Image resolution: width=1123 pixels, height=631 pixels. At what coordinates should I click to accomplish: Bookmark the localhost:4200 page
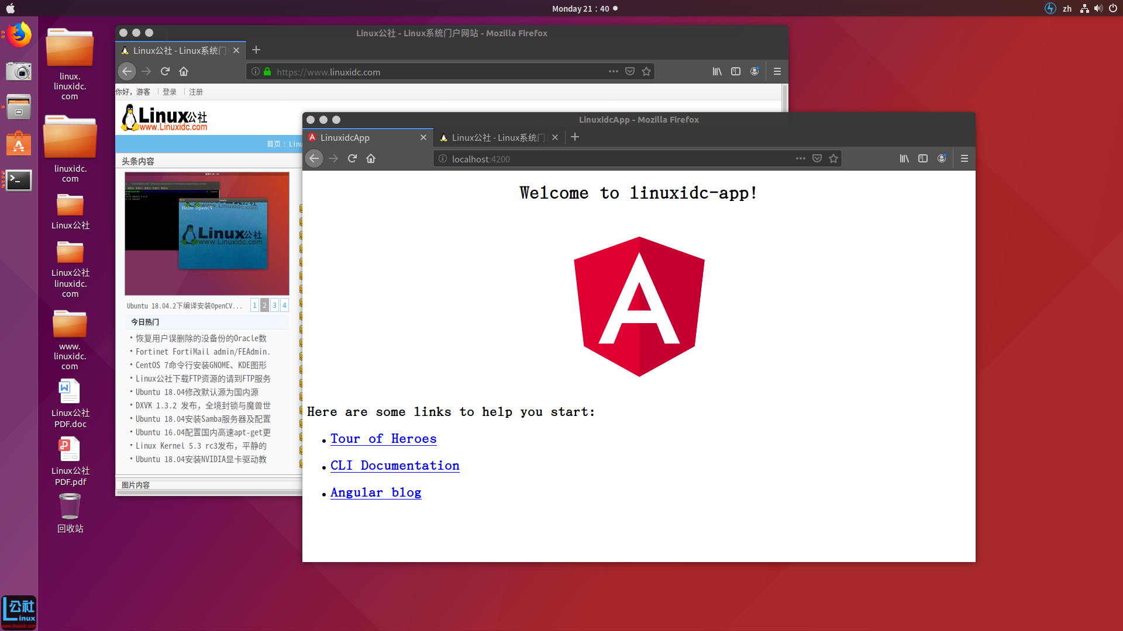click(833, 158)
